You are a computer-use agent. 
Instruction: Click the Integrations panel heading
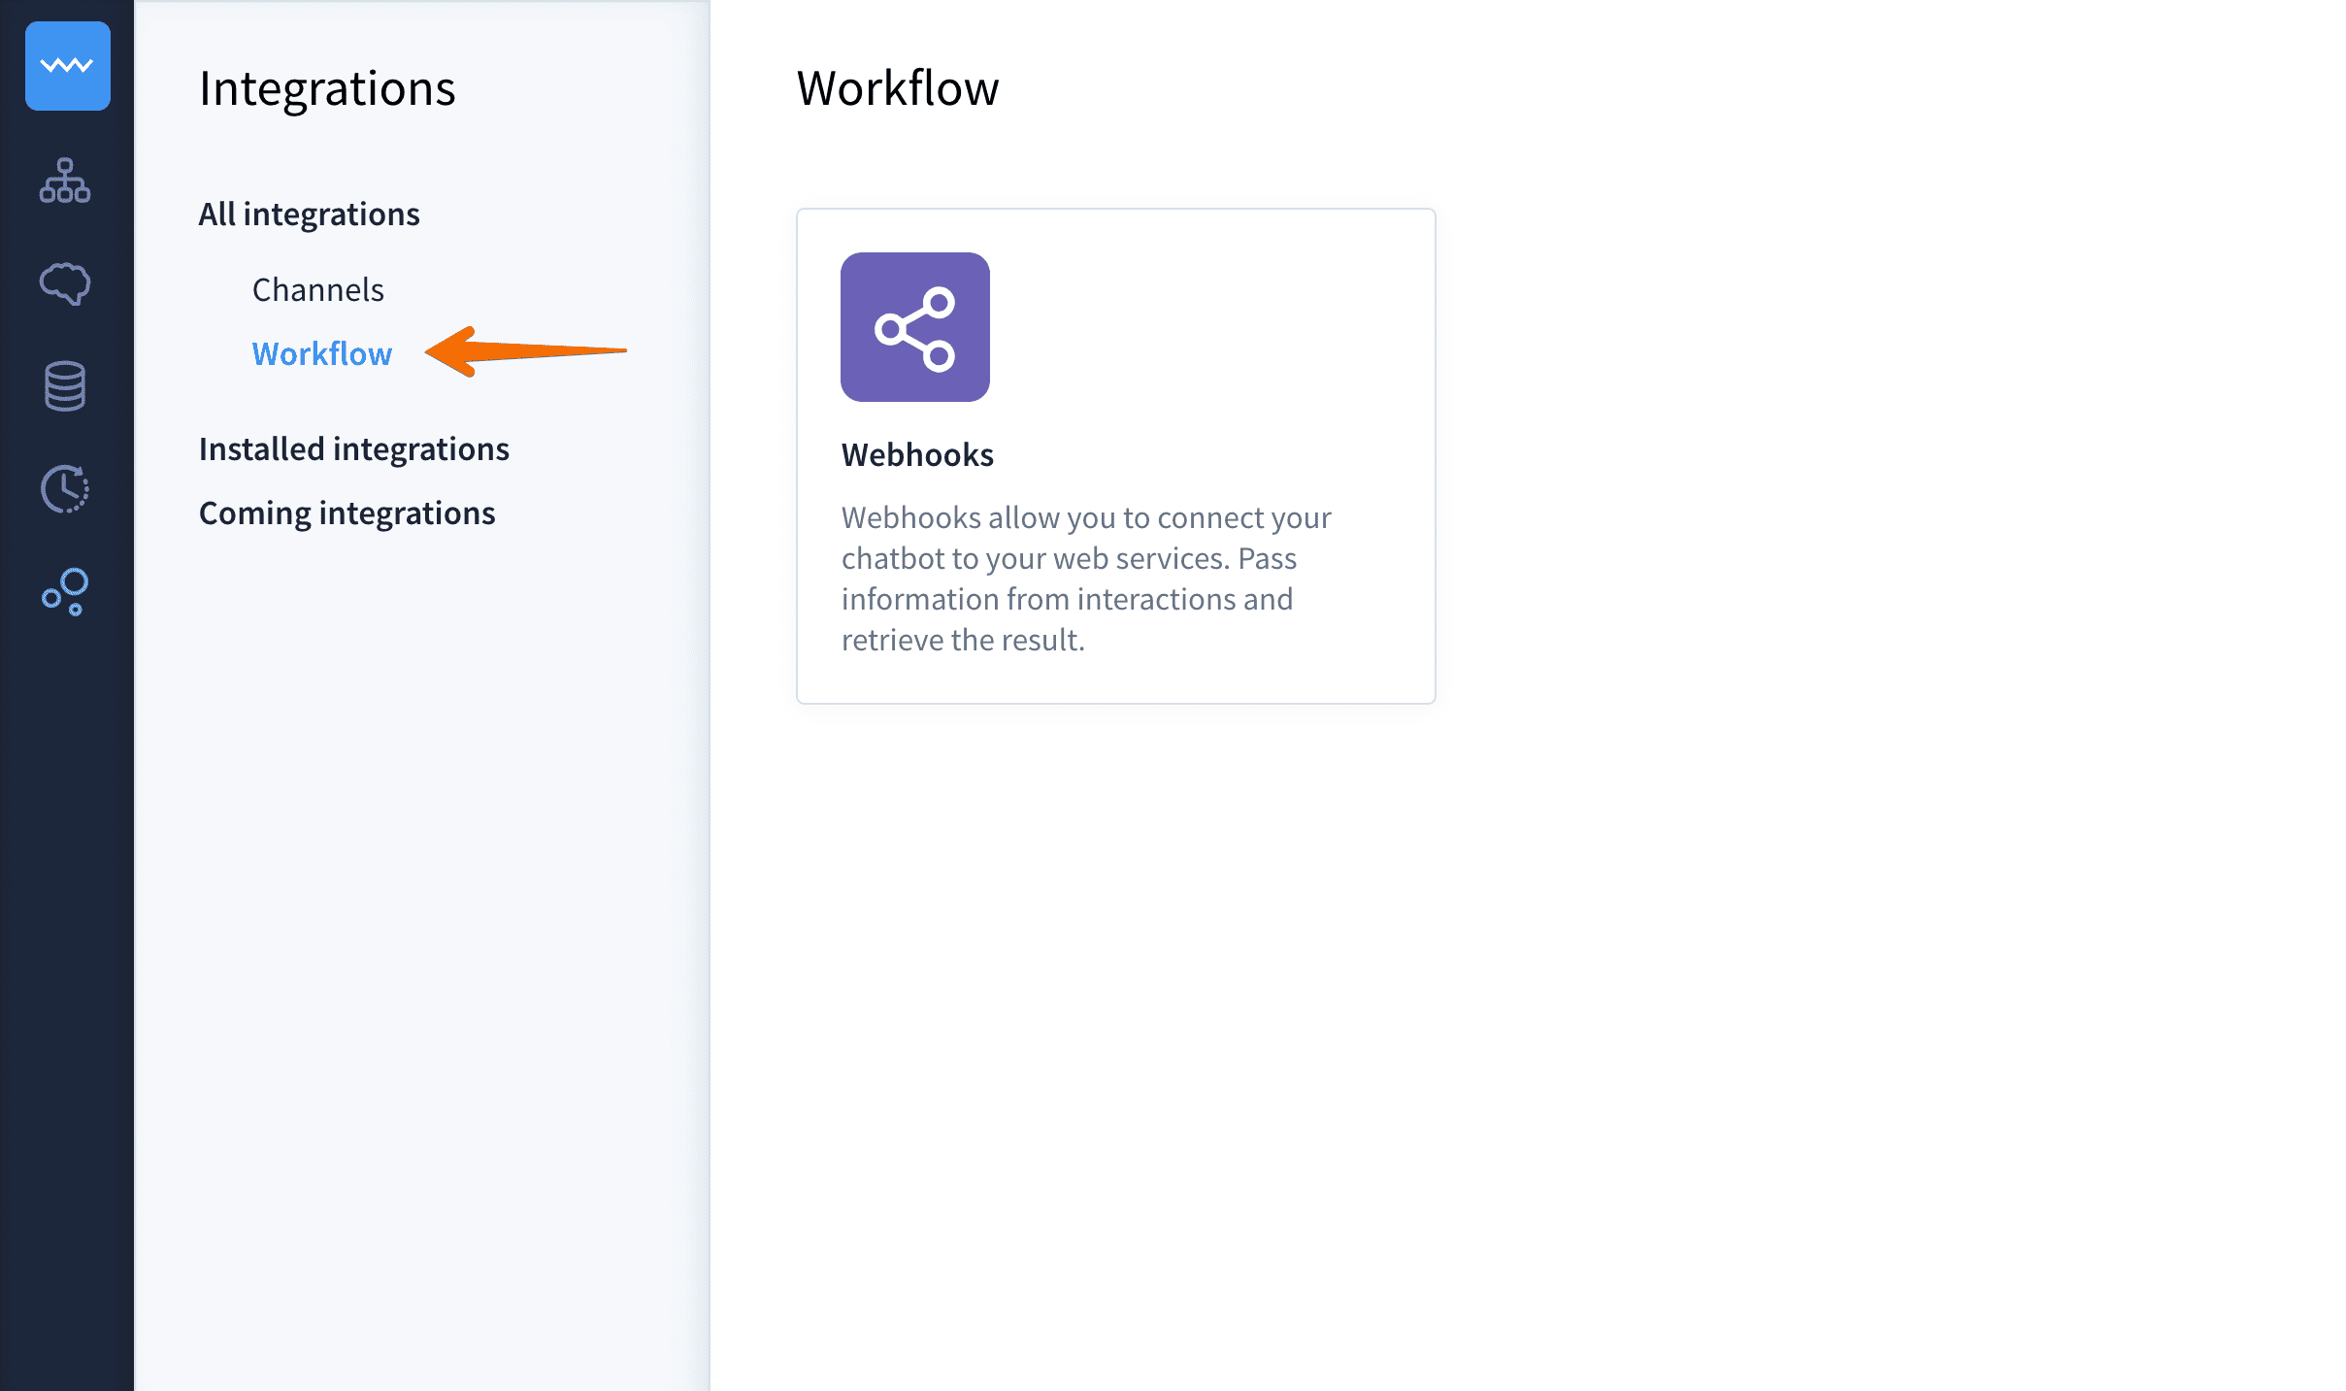pos(327,89)
